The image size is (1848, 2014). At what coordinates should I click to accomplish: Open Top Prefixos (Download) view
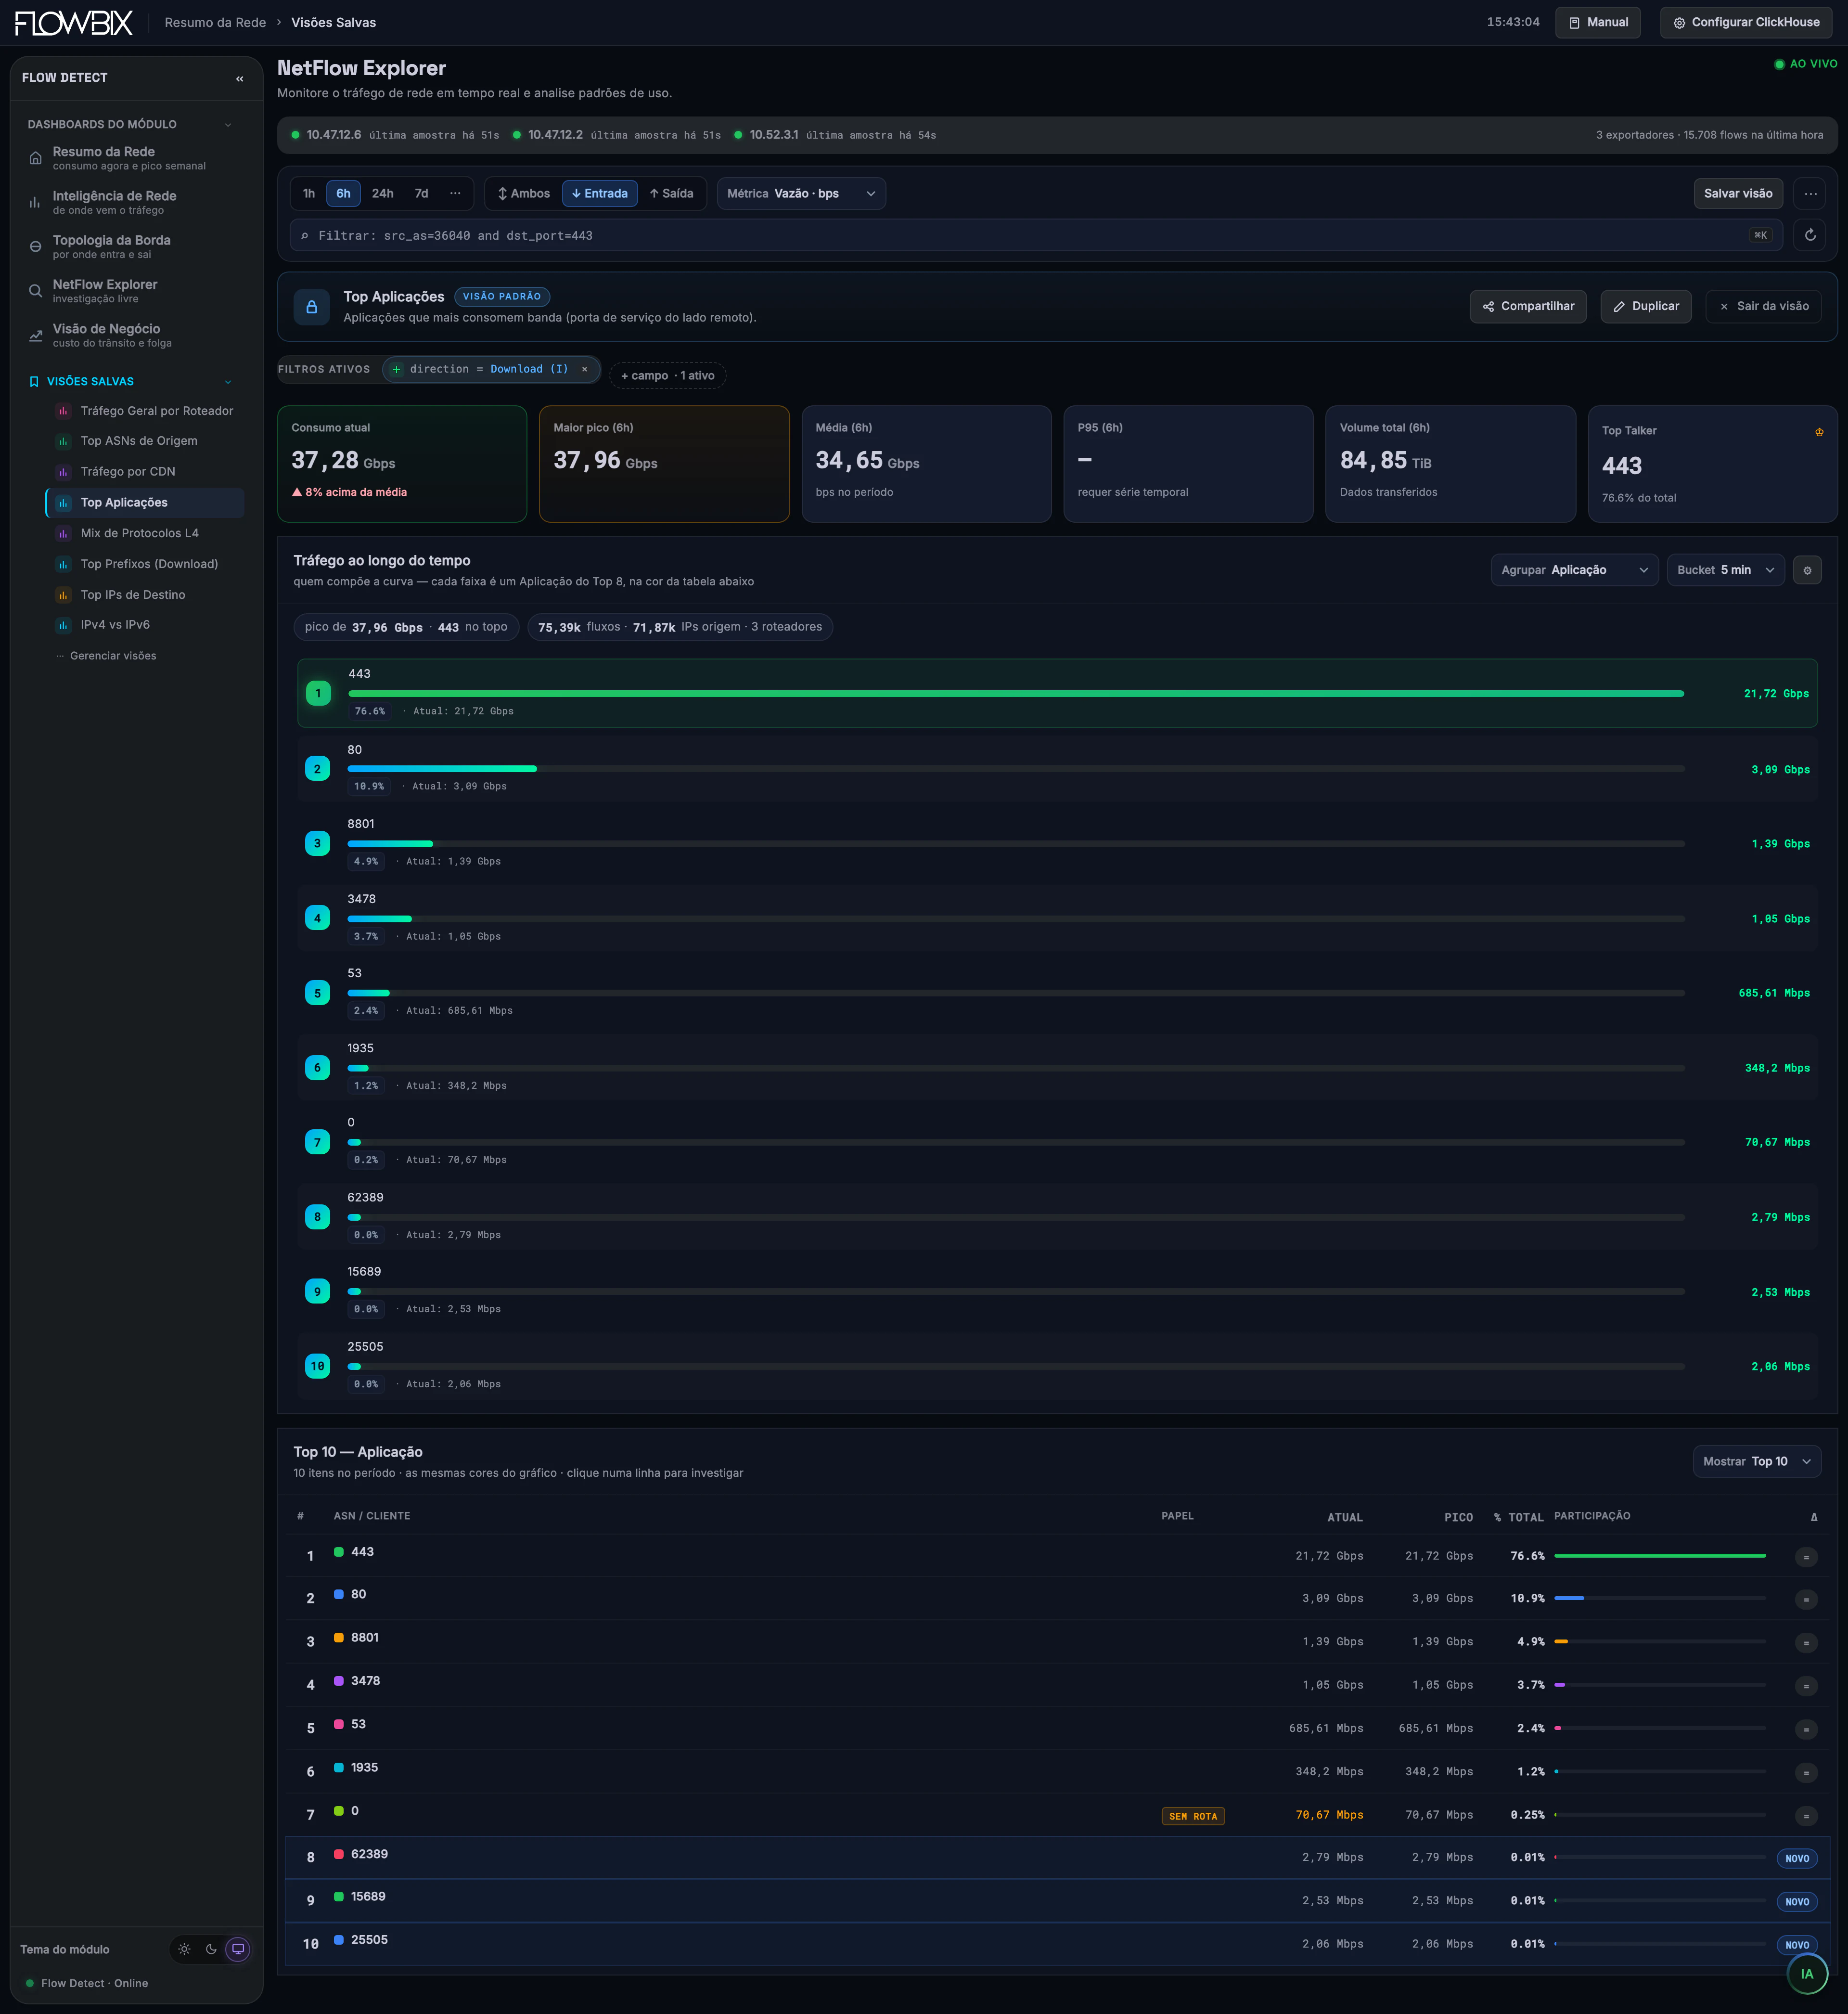coord(146,564)
